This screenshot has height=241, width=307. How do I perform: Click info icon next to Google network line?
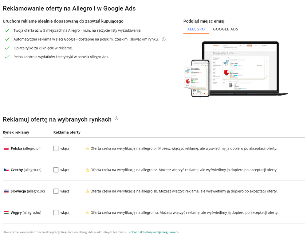(164, 39)
